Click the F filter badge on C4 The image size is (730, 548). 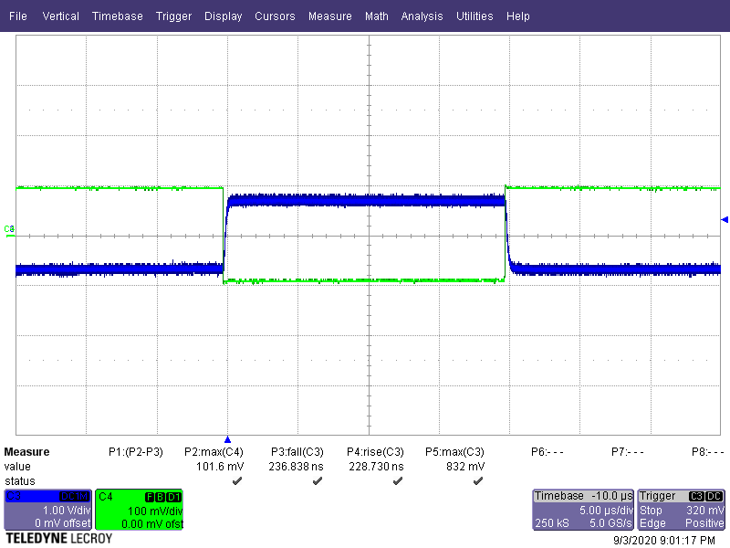pos(150,497)
